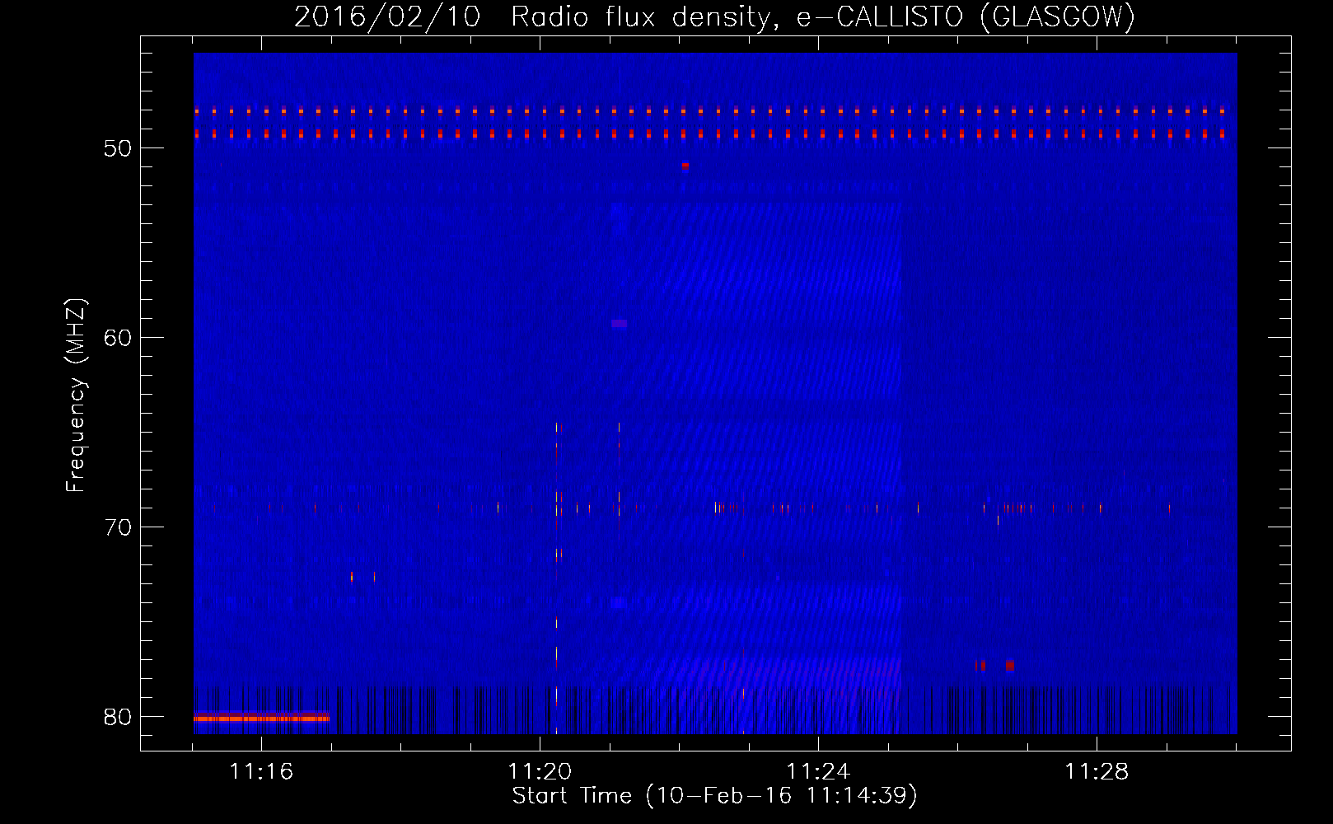Click the red-orange band at 80 MHz

pyautogui.click(x=261, y=719)
